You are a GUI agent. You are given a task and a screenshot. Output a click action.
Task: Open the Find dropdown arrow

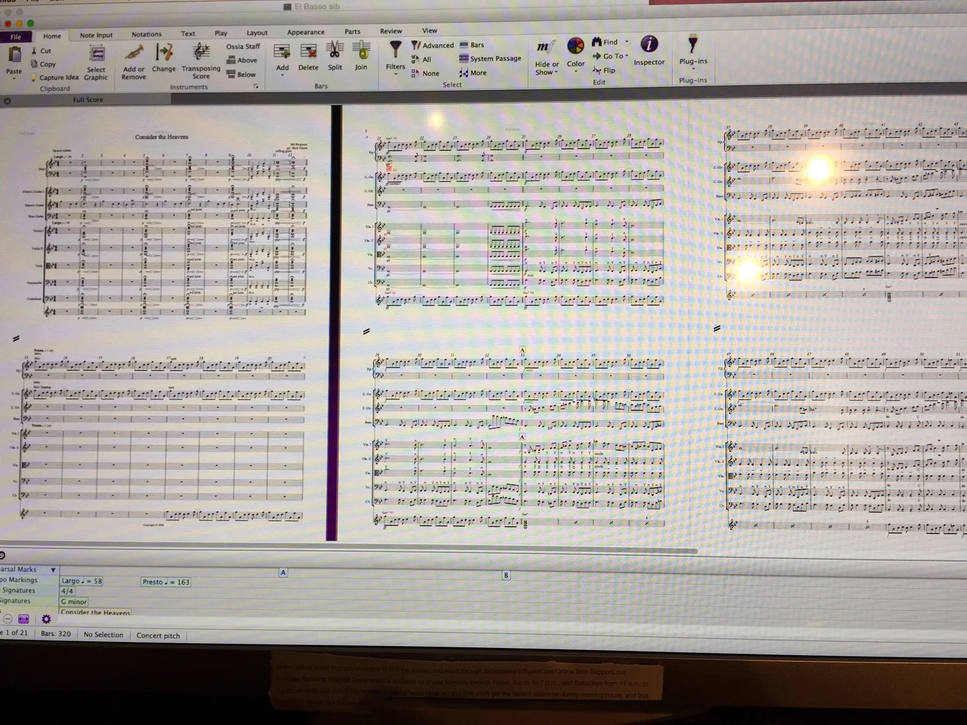click(x=627, y=41)
